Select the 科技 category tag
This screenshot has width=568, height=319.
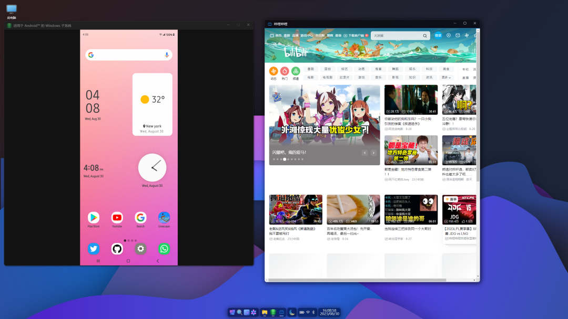pyautogui.click(x=429, y=69)
